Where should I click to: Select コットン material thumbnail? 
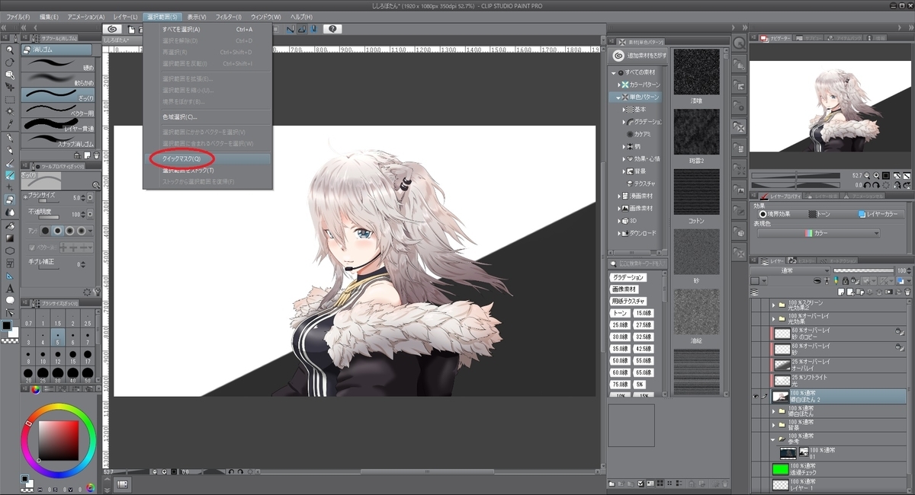(696, 191)
